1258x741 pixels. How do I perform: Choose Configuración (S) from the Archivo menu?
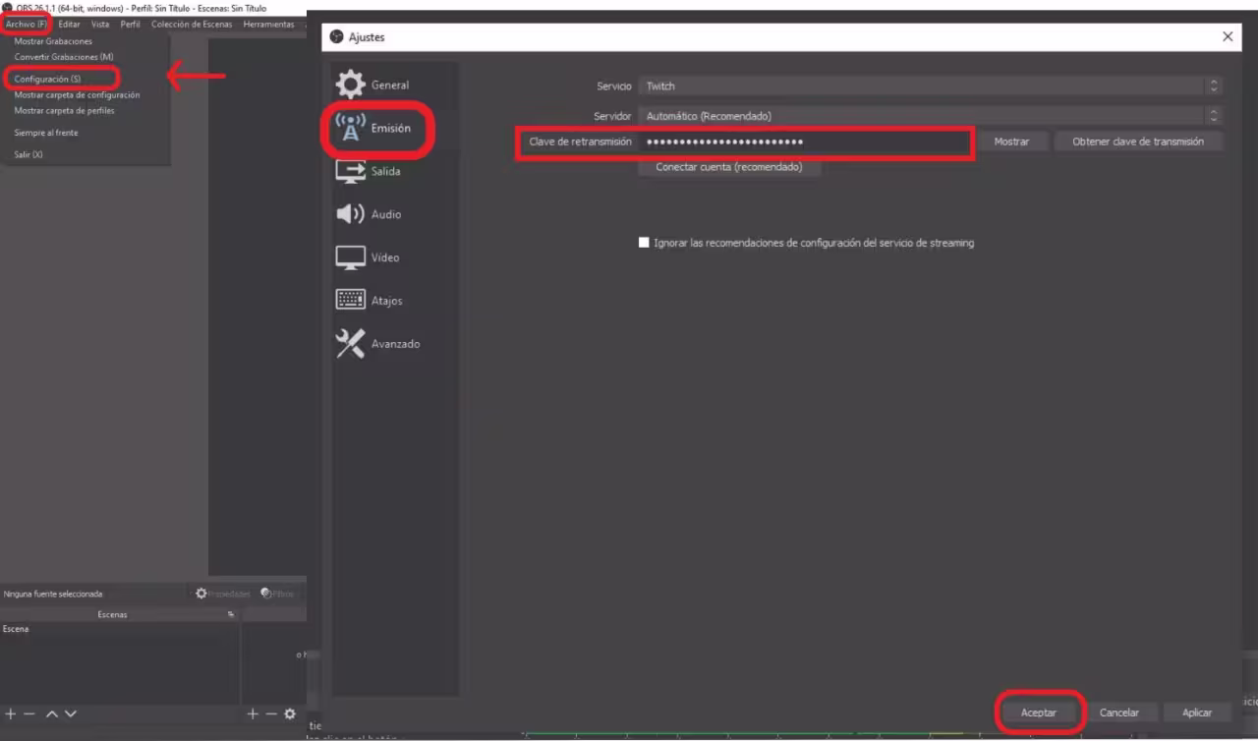click(47, 79)
